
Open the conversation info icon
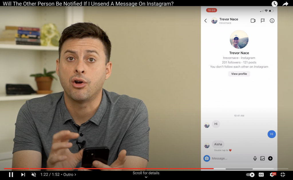point(272,21)
